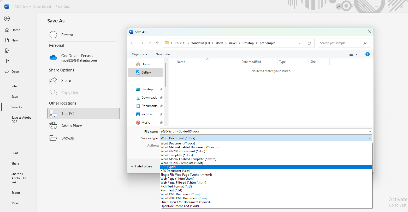Open Export in the Word sidebar
408x212 pixels.
point(16,193)
